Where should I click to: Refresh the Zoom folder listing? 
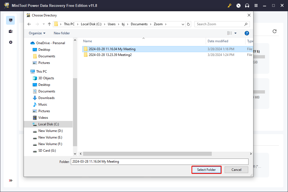(x=188, y=24)
